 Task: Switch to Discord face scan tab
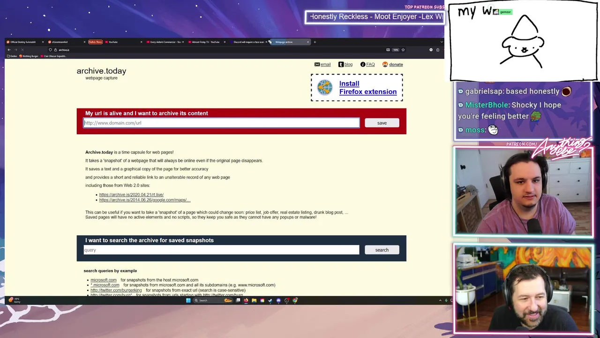tap(249, 42)
